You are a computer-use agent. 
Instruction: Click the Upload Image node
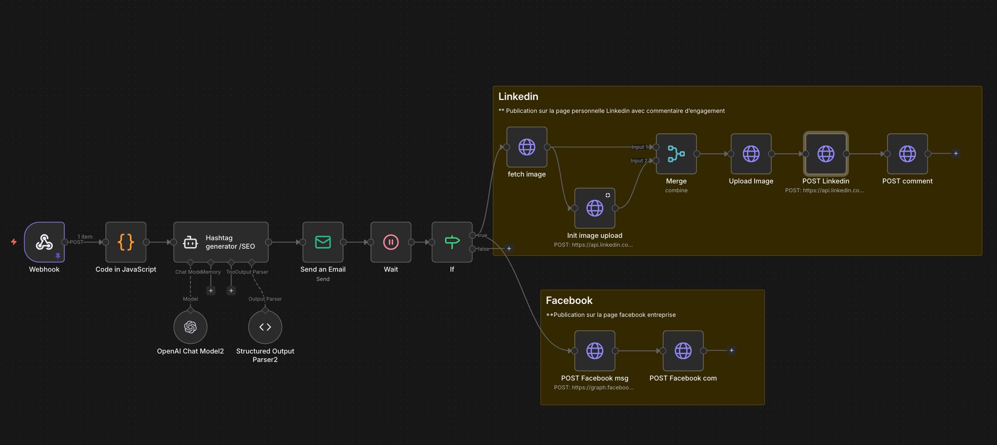tap(751, 154)
